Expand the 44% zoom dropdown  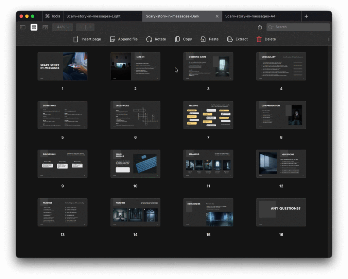pos(63,27)
